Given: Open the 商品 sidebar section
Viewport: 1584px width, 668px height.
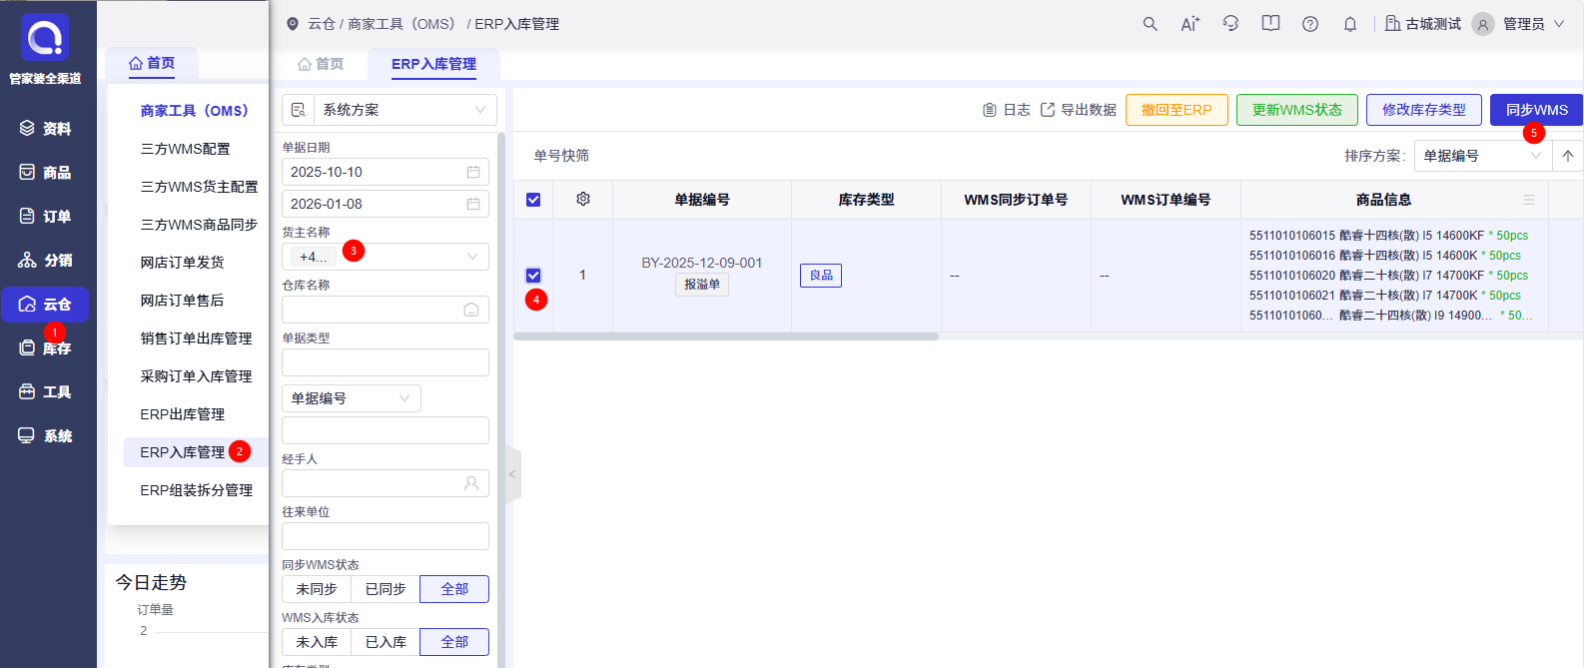Looking at the screenshot, I should [x=45, y=173].
